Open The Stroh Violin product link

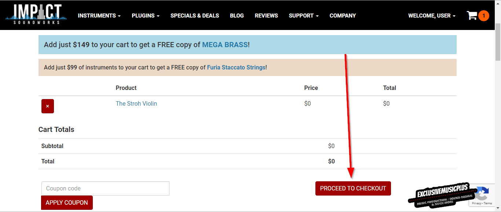click(x=136, y=103)
